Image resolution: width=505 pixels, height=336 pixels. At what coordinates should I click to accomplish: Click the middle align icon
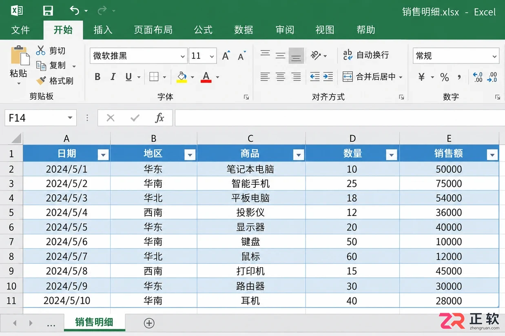280,55
